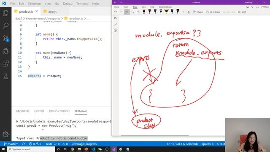This screenshot has height=152, width=270.
Task: Open the OneNote Home tab
Action: coord(116,7)
